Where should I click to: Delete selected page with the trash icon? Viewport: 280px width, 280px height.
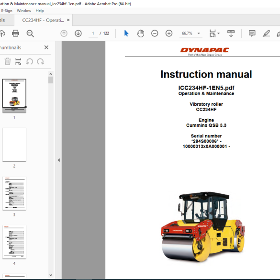(x=8, y=61)
